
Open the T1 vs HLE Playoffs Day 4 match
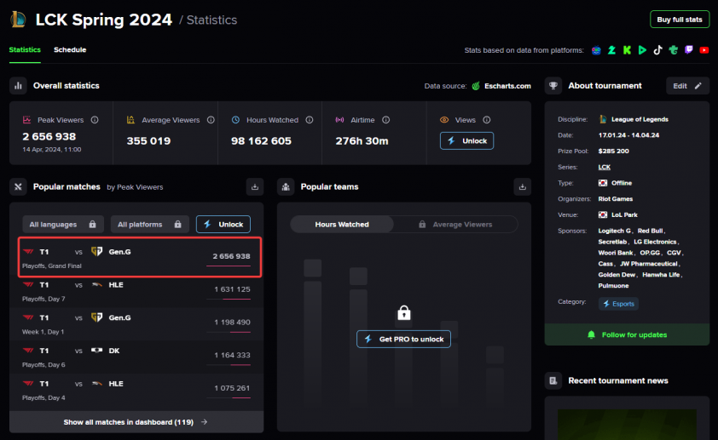coord(136,390)
